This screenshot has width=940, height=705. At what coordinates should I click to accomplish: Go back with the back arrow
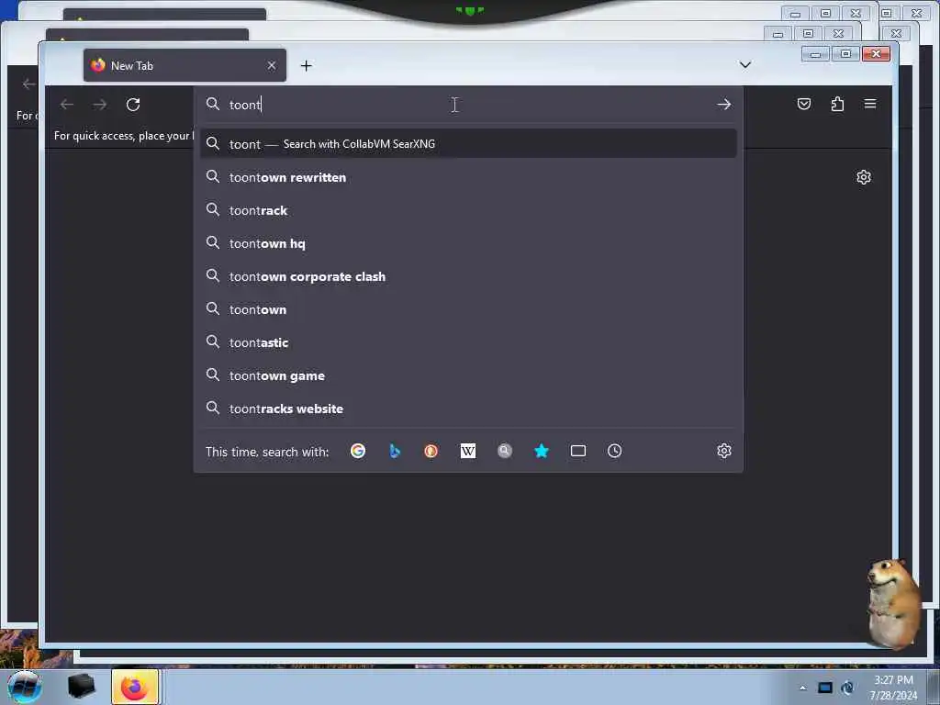(67, 105)
